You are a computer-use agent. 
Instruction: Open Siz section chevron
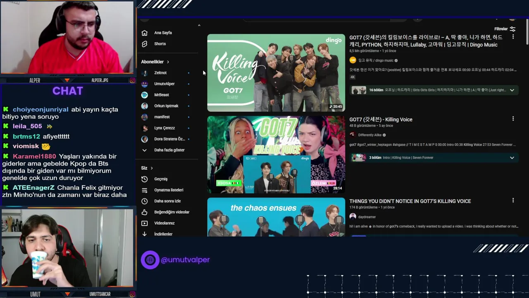[152, 168]
